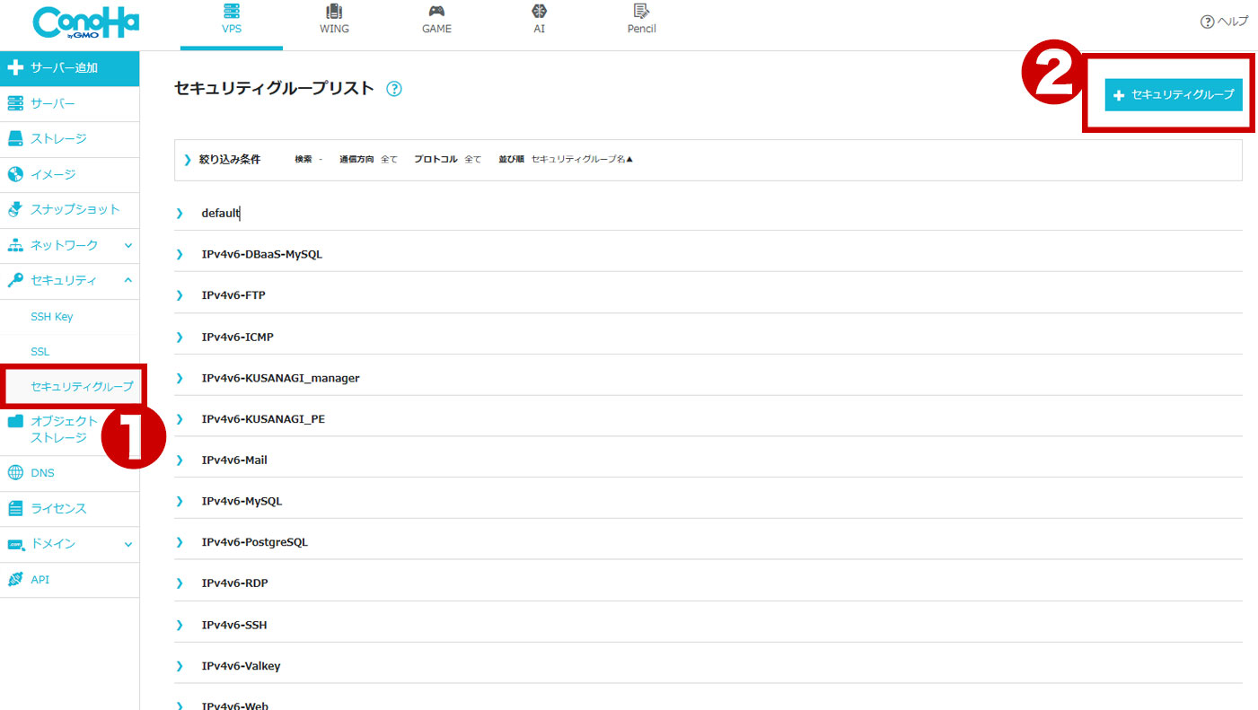Screen dimensions: 1258x710
Task: Open the ヘルプ help icon in the header
Action: coord(1207,22)
